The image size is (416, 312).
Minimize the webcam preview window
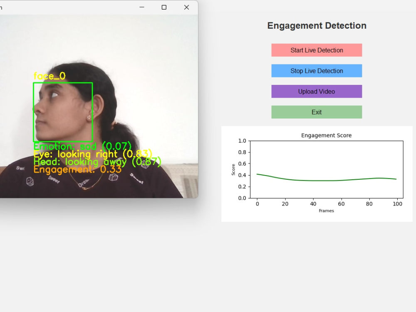pyautogui.click(x=142, y=7)
